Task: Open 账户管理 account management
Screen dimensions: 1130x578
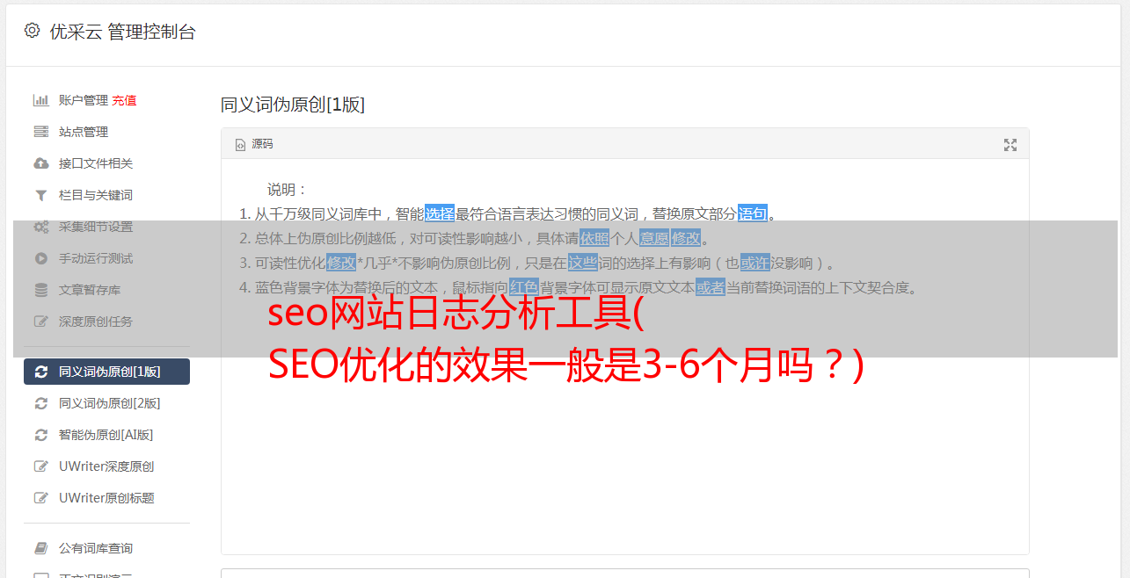Action: point(84,100)
